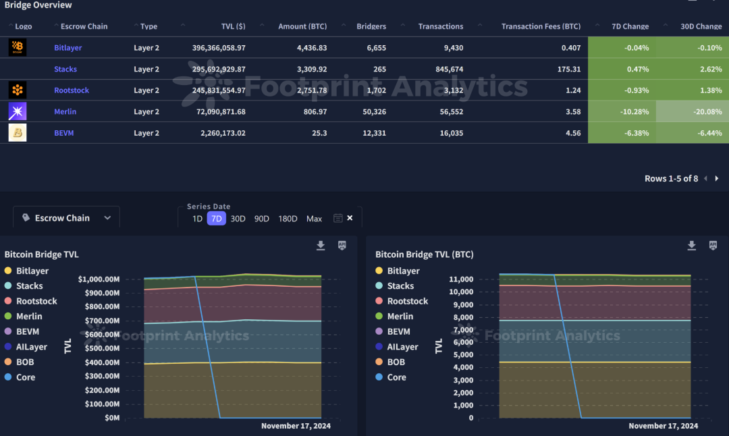Viewport: 729px width, 436px height.
Task: Toggle Rootstock series in BTC chart legend
Action: click(x=402, y=301)
